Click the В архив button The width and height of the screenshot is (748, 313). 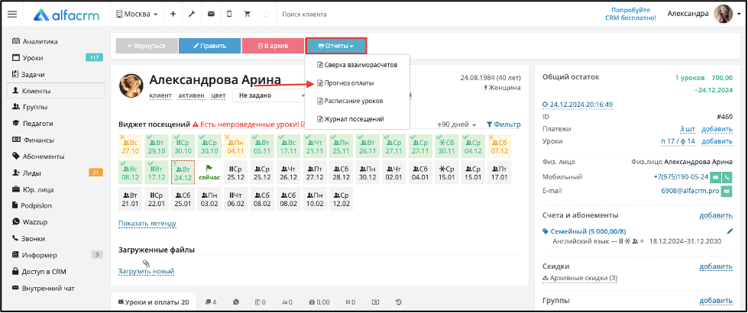273,46
